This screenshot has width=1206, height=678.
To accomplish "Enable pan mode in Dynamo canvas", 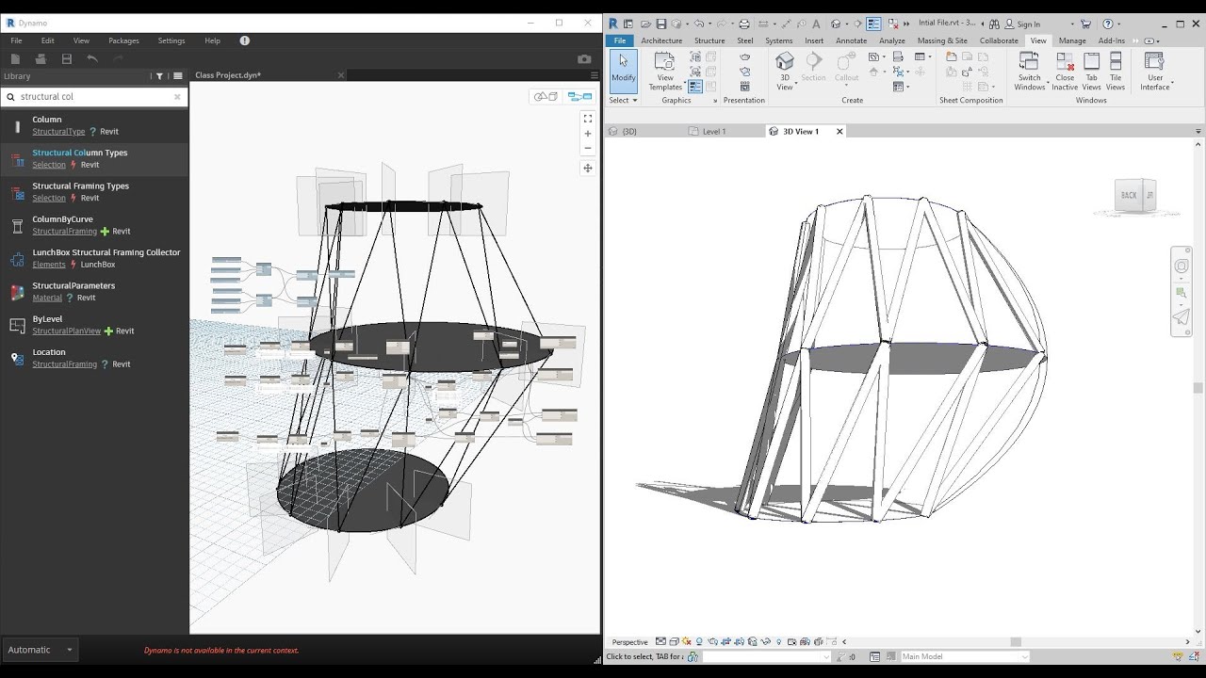I will point(588,168).
